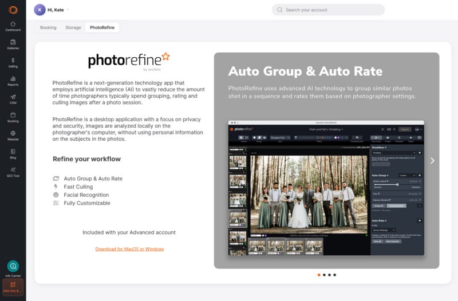The image size is (458, 301).
Task: Open the Website section
Action: [13, 136]
